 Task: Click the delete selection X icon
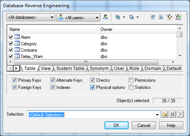pos(180,114)
